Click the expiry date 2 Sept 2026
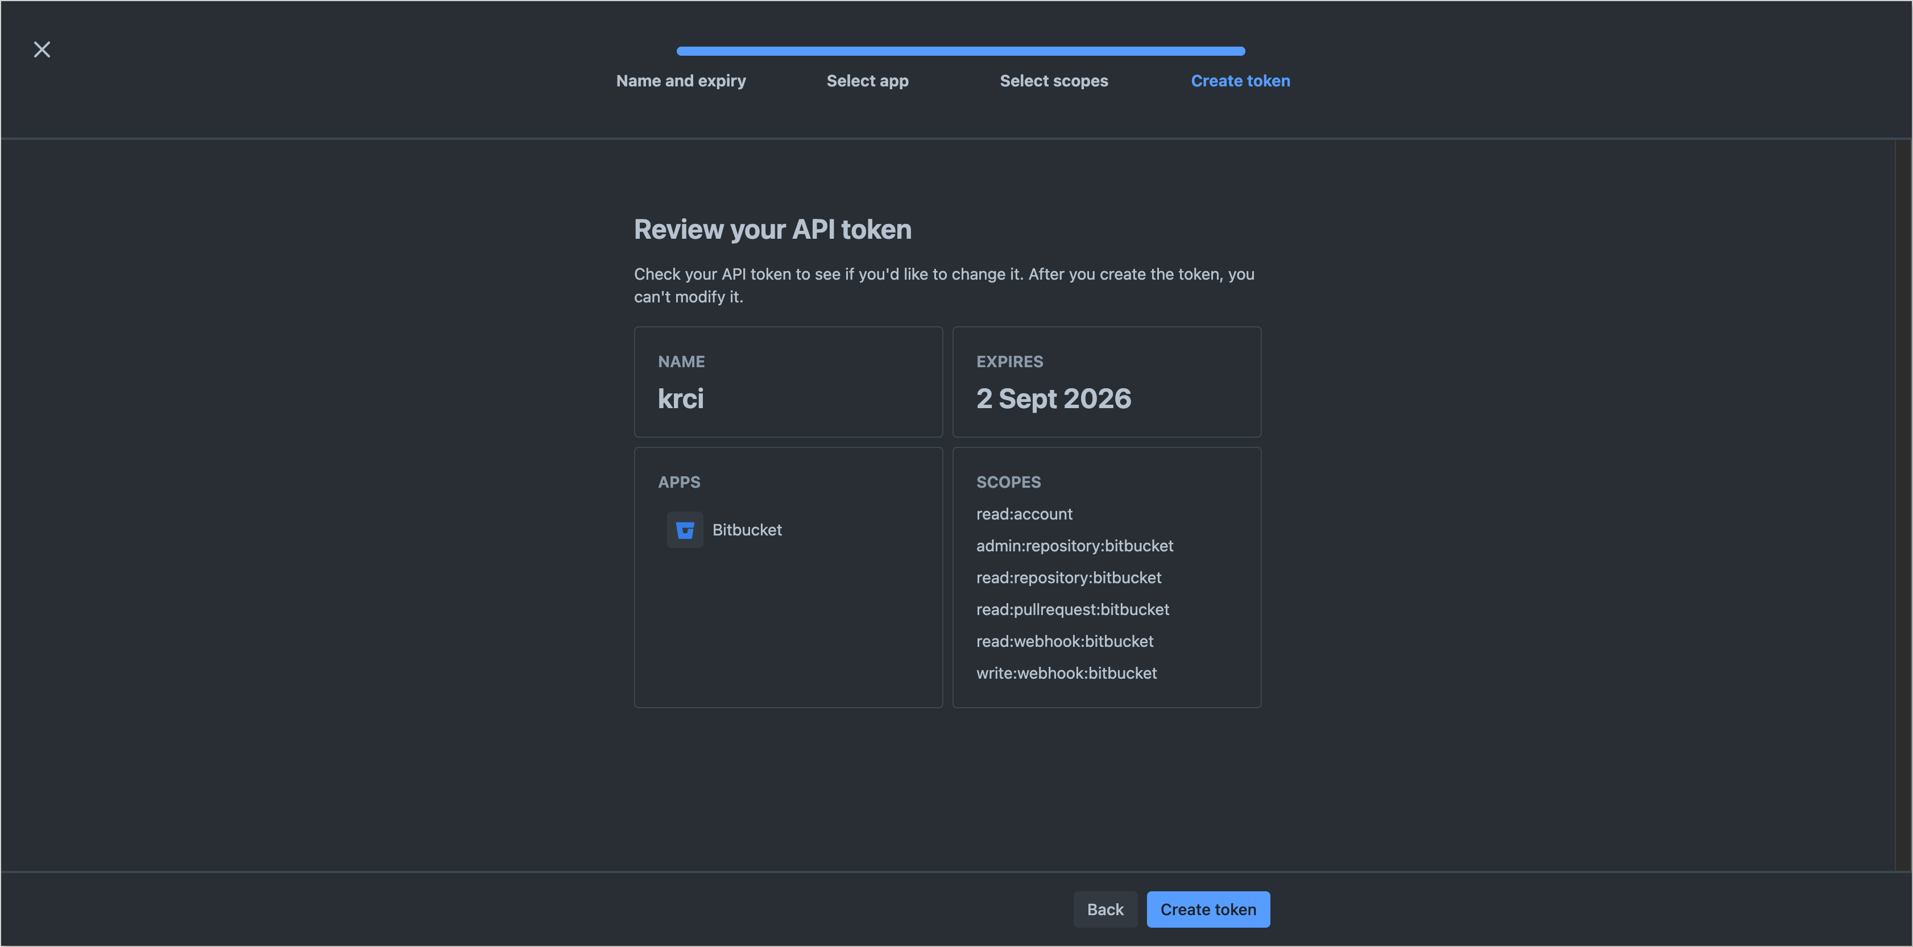The image size is (1913, 947). (x=1054, y=398)
